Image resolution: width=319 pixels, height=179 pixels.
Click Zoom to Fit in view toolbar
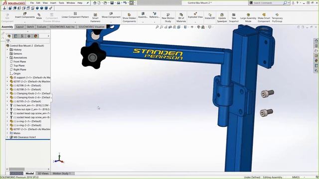click(x=157, y=27)
